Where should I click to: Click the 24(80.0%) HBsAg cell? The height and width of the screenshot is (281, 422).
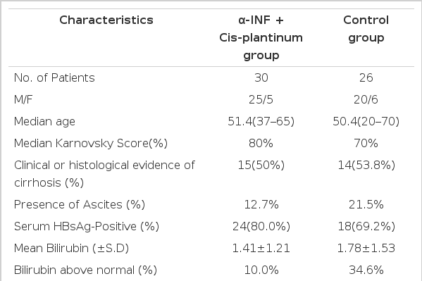pyautogui.click(x=261, y=226)
